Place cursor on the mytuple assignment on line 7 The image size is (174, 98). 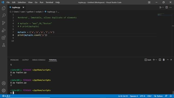point(36,32)
